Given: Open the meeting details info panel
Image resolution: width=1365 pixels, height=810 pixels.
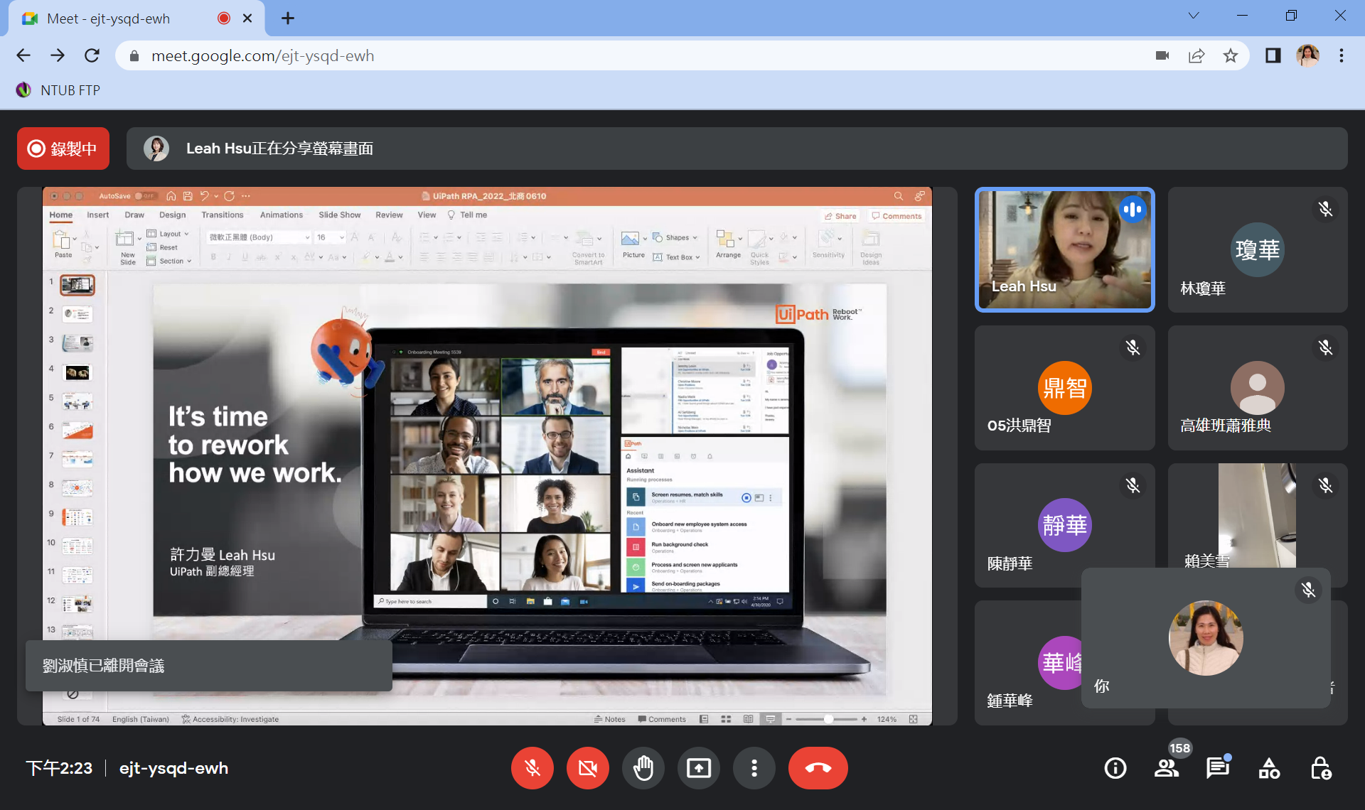Looking at the screenshot, I should (1115, 768).
